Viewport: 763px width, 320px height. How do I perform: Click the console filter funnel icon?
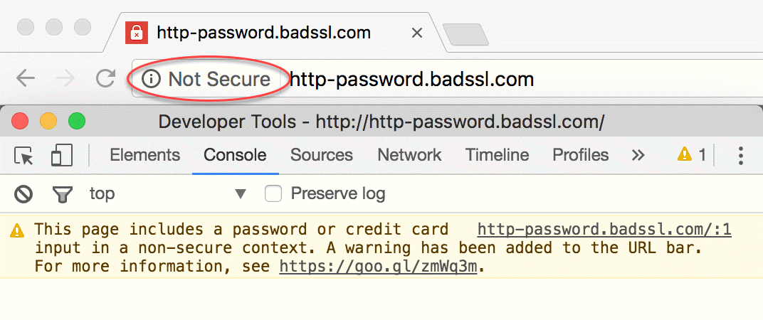click(62, 193)
